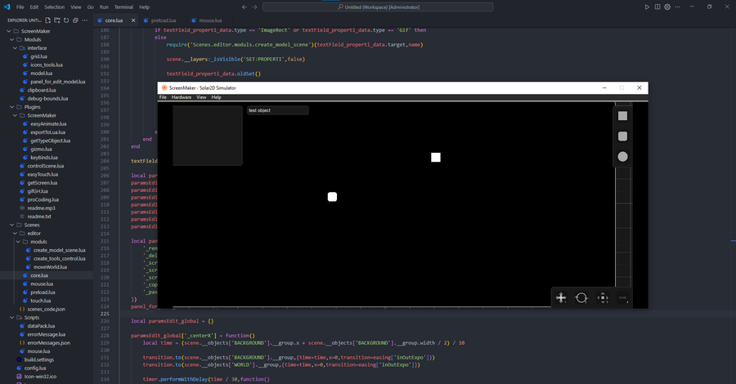Open controlScene.lua file
This screenshot has width=736, height=384.
[47, 166]
